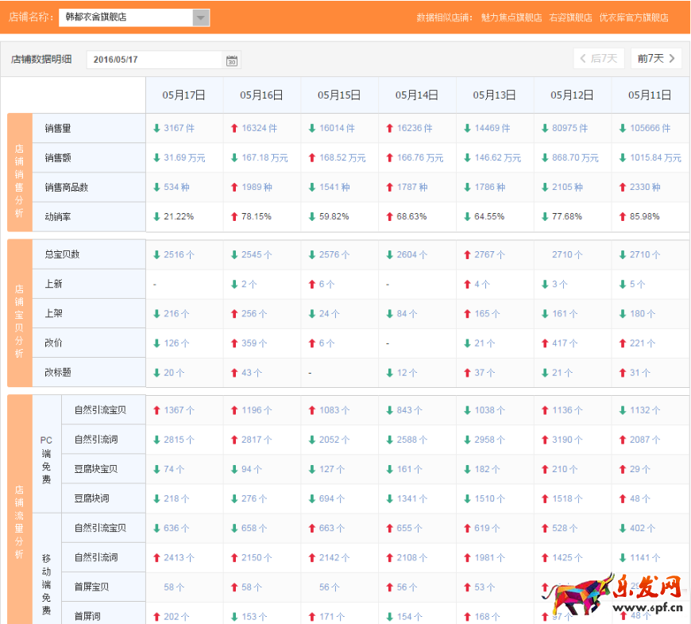Click the date input field showing 2016/05/17
Screen dimensions: 691x624
(155, 60)
